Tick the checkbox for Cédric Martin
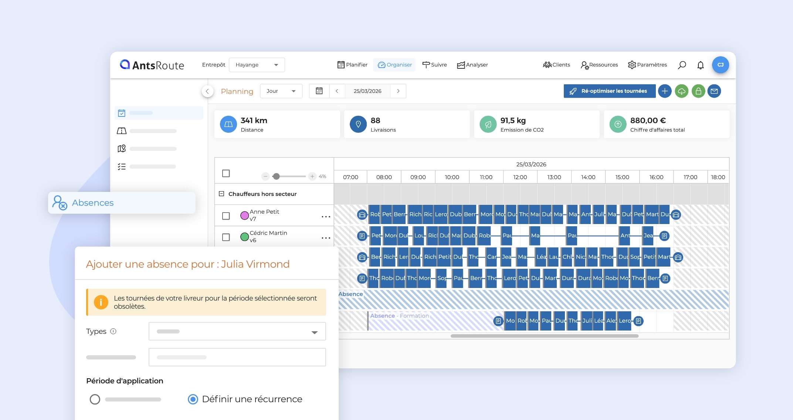Viewport: 793px width, 420px height. 226,237
